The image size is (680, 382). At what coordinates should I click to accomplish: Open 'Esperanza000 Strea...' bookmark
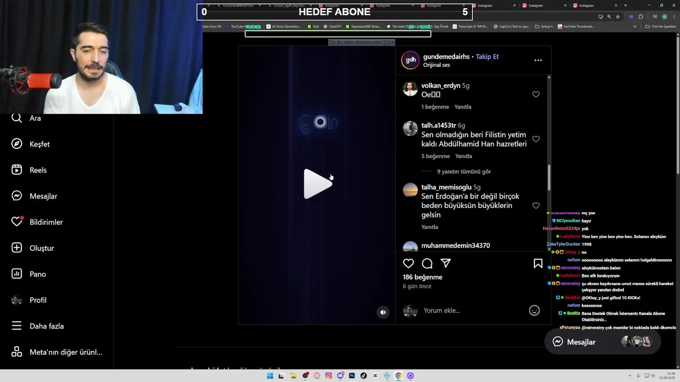point(363,27)
